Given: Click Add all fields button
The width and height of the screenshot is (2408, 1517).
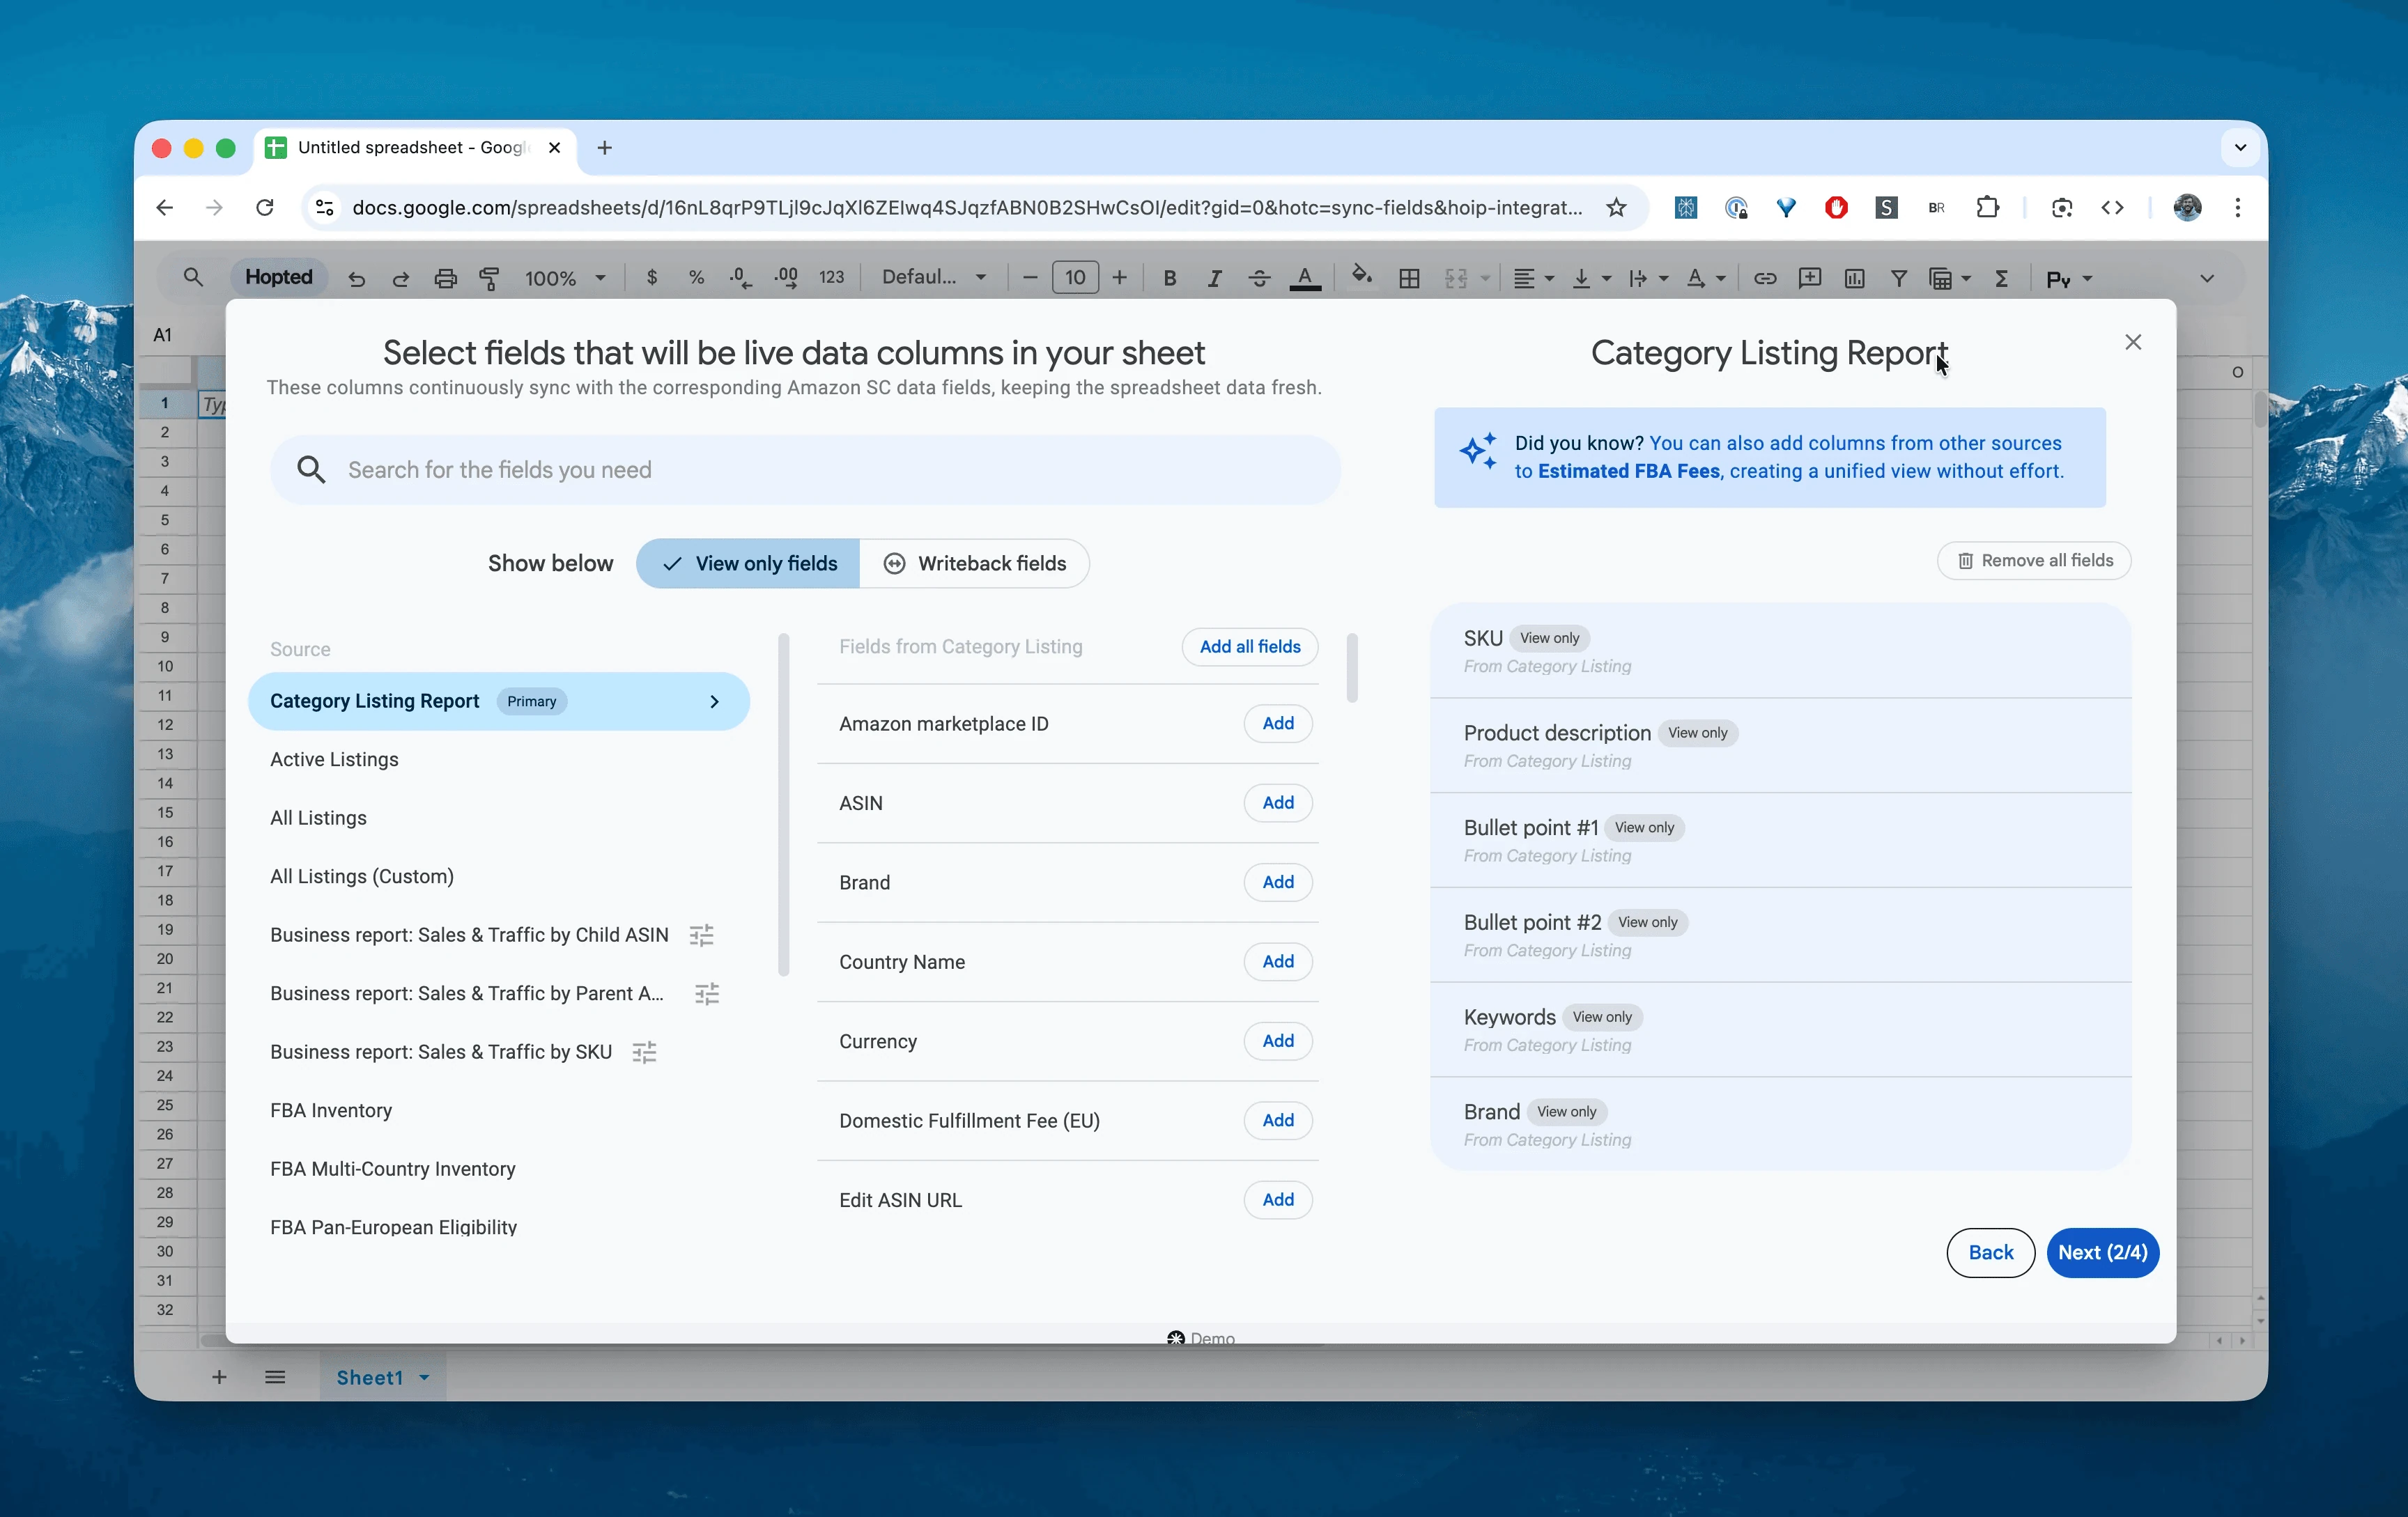Looking at the screenshot, I should (1250, 646).
